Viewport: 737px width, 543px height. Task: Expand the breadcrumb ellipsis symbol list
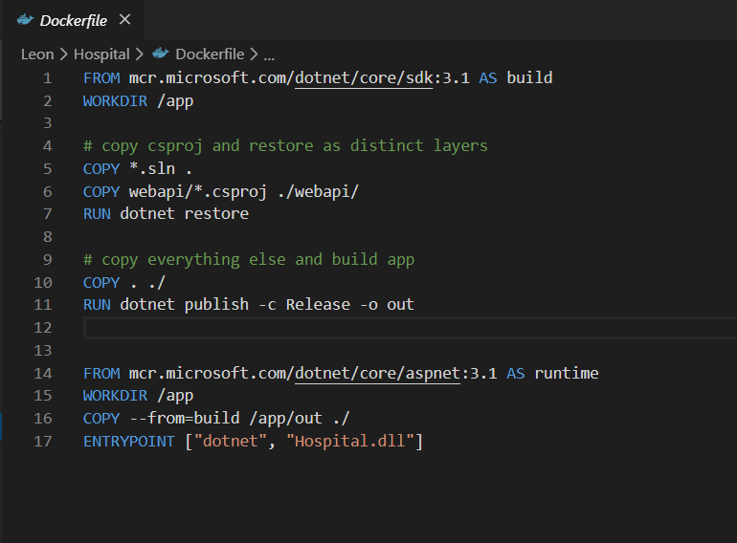(x=269, y=54)
